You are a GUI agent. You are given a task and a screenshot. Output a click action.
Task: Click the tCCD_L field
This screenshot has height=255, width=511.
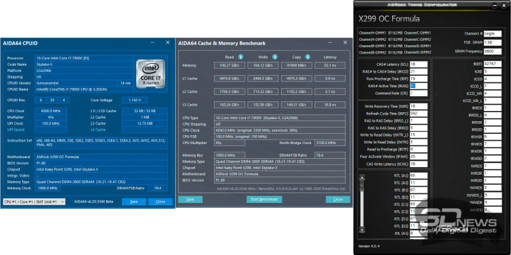(492, 86)
